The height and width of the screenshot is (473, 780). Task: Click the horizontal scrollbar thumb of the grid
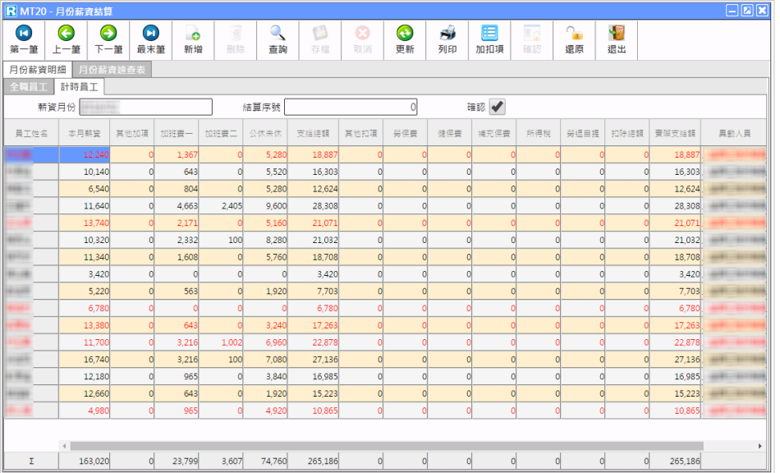pyautogui.click(x=387, y=446)
